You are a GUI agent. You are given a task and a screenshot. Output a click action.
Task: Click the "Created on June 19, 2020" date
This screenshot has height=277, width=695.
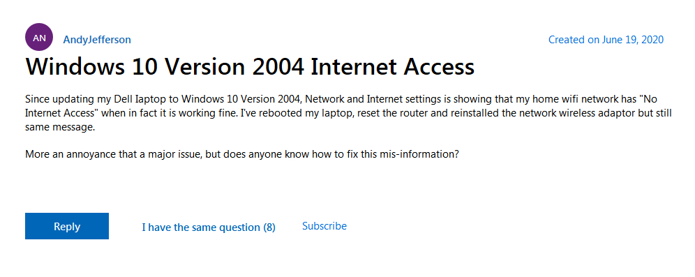pos(606,40)
